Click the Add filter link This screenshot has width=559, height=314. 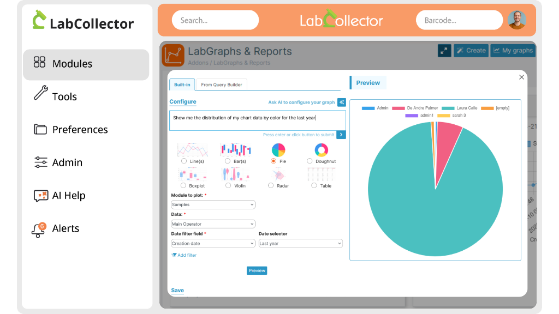pos(184,255)
